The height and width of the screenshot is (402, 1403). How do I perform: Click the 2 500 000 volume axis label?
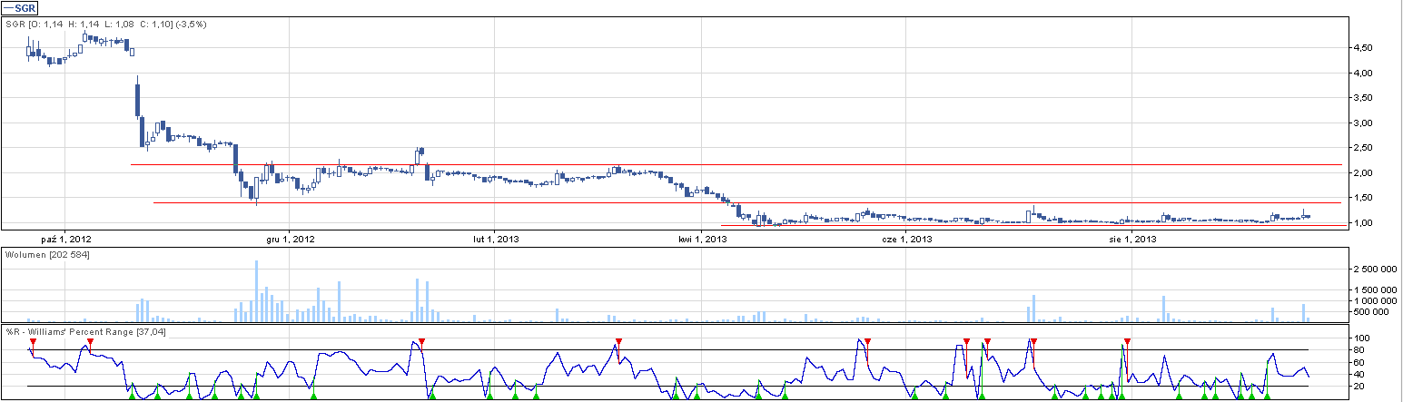pos(1373,270)
